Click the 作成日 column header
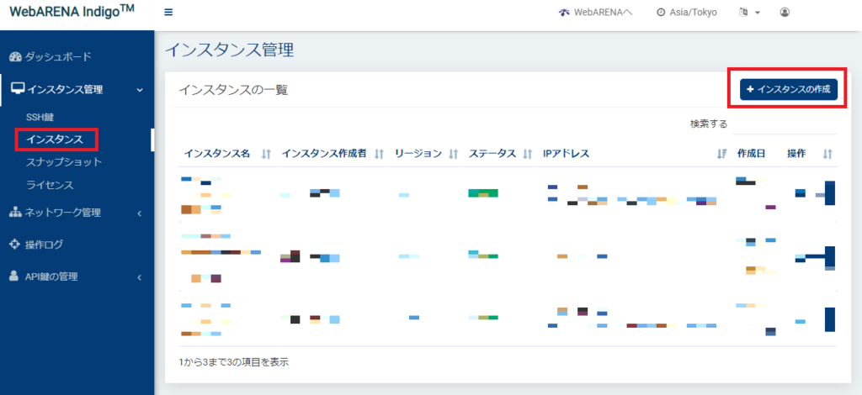Viewport: 862px width, 395px height. click(x=752, y=154)
